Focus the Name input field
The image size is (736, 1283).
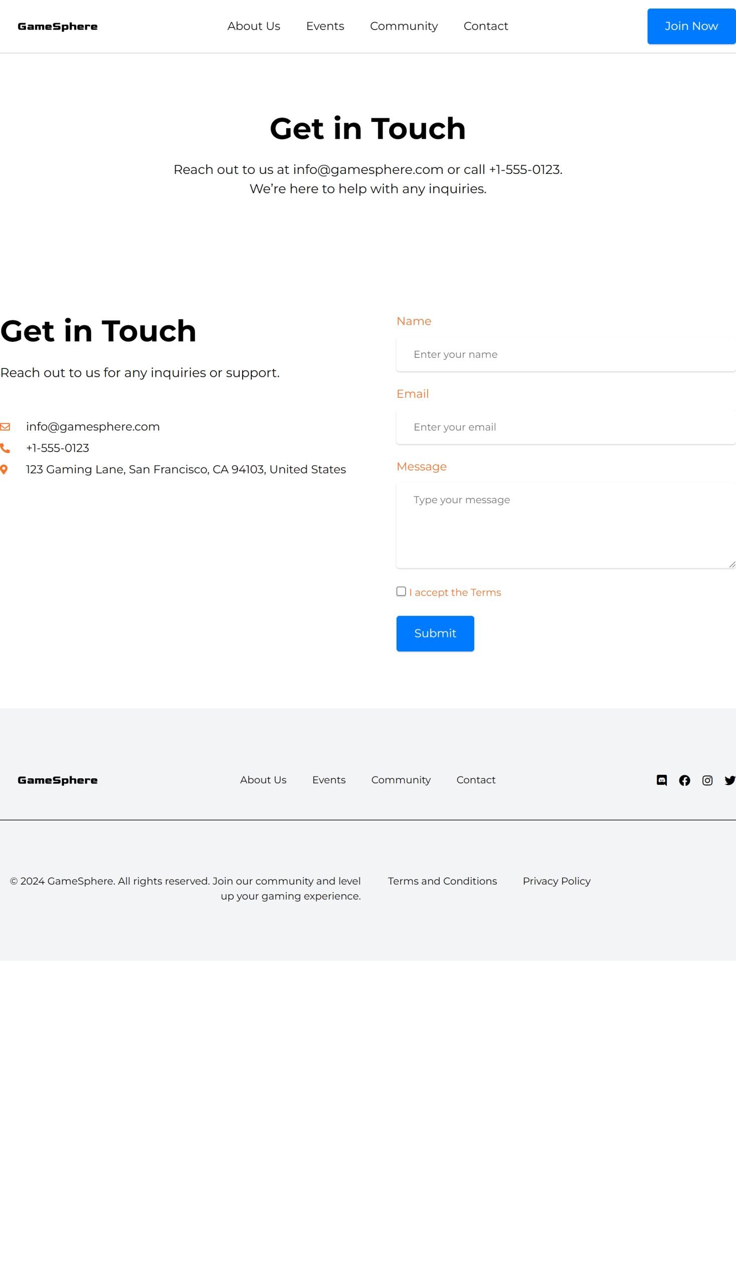click(566, 354)
